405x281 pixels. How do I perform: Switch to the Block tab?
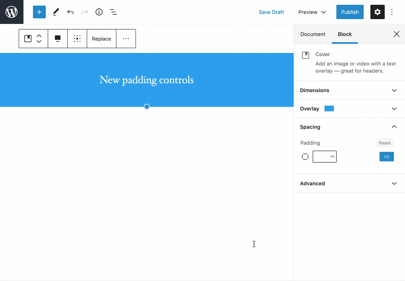point(345,34)
